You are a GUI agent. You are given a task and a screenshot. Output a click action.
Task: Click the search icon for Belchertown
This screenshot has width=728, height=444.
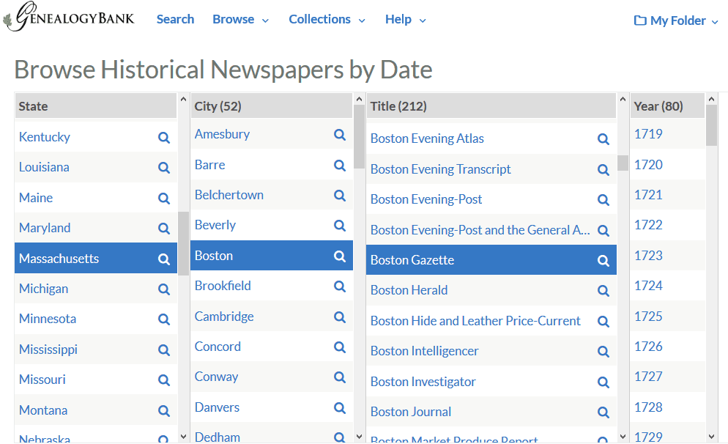[339, 196]
